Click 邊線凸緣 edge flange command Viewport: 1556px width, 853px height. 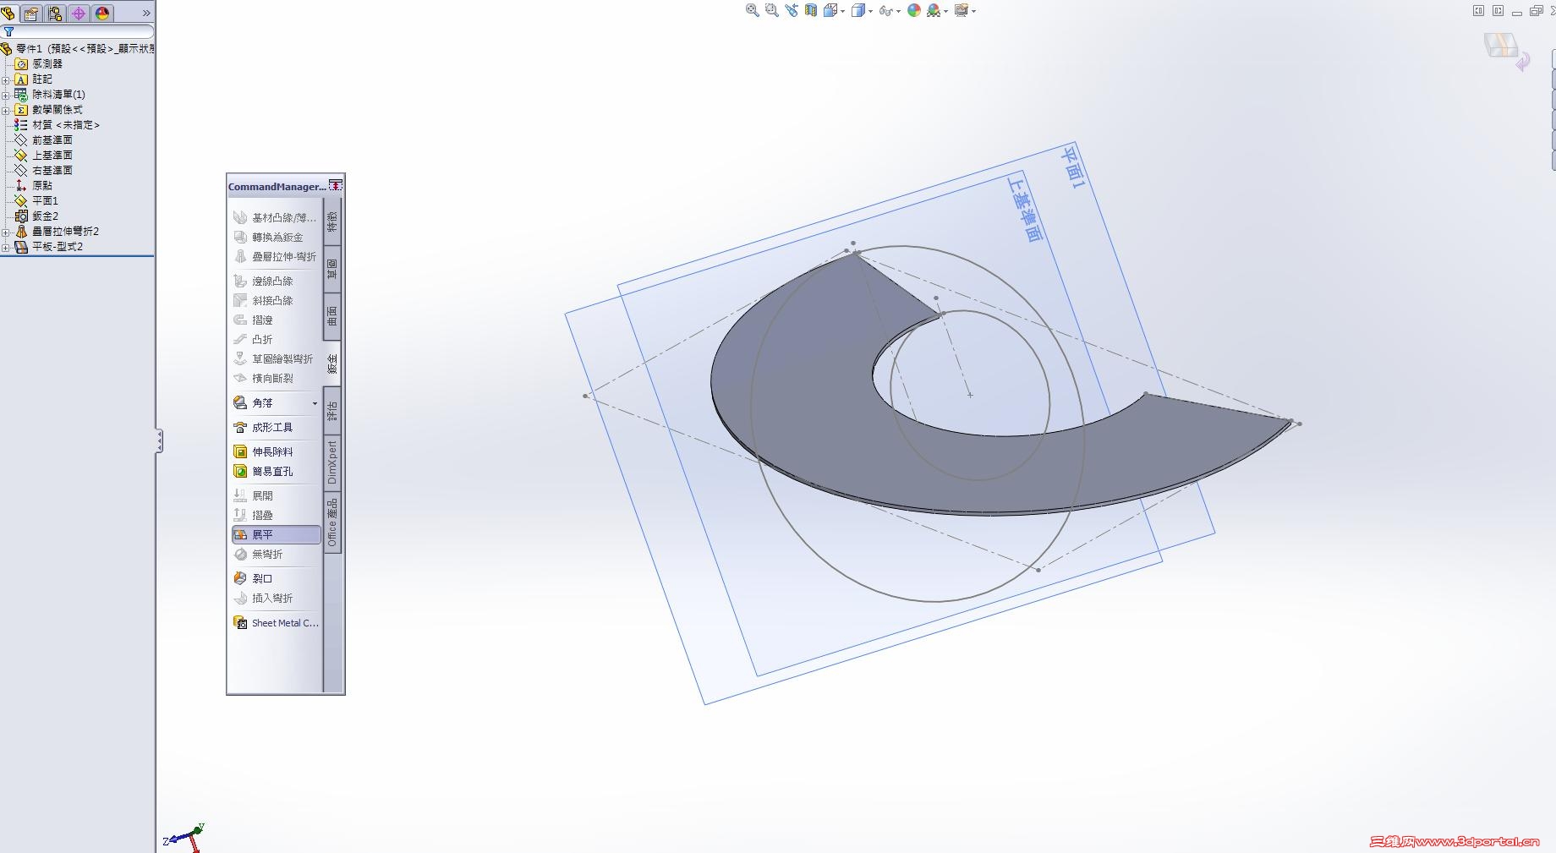click(x=264, y=281)
